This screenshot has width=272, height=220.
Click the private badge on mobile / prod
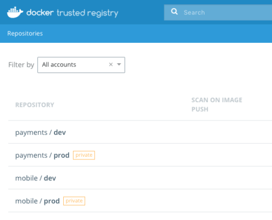point(74,201)
